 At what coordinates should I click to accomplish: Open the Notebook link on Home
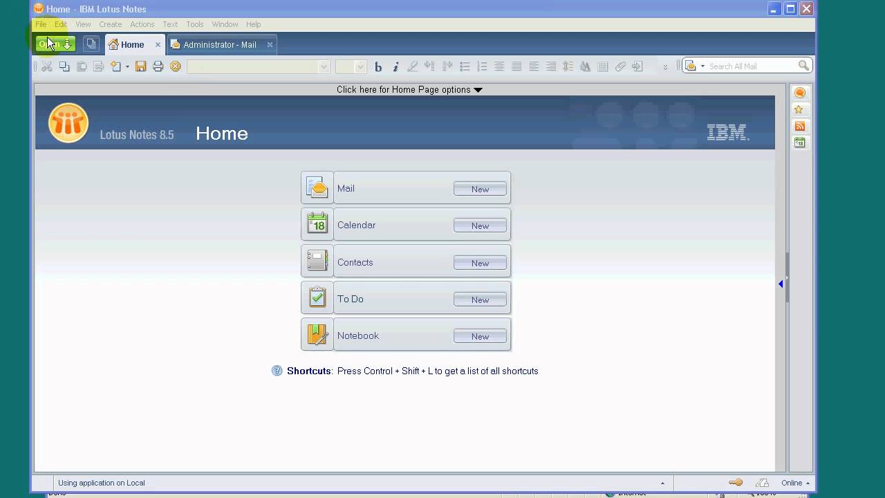[x=357, y=335]
